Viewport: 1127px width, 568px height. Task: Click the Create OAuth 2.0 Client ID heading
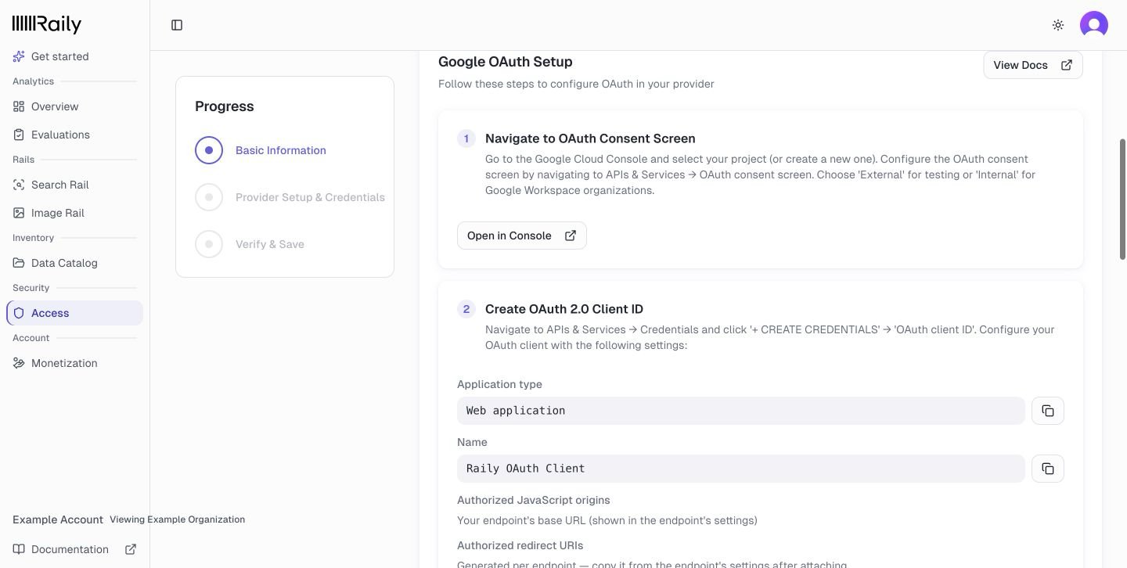pyautogui.click(x=564, y=309)
